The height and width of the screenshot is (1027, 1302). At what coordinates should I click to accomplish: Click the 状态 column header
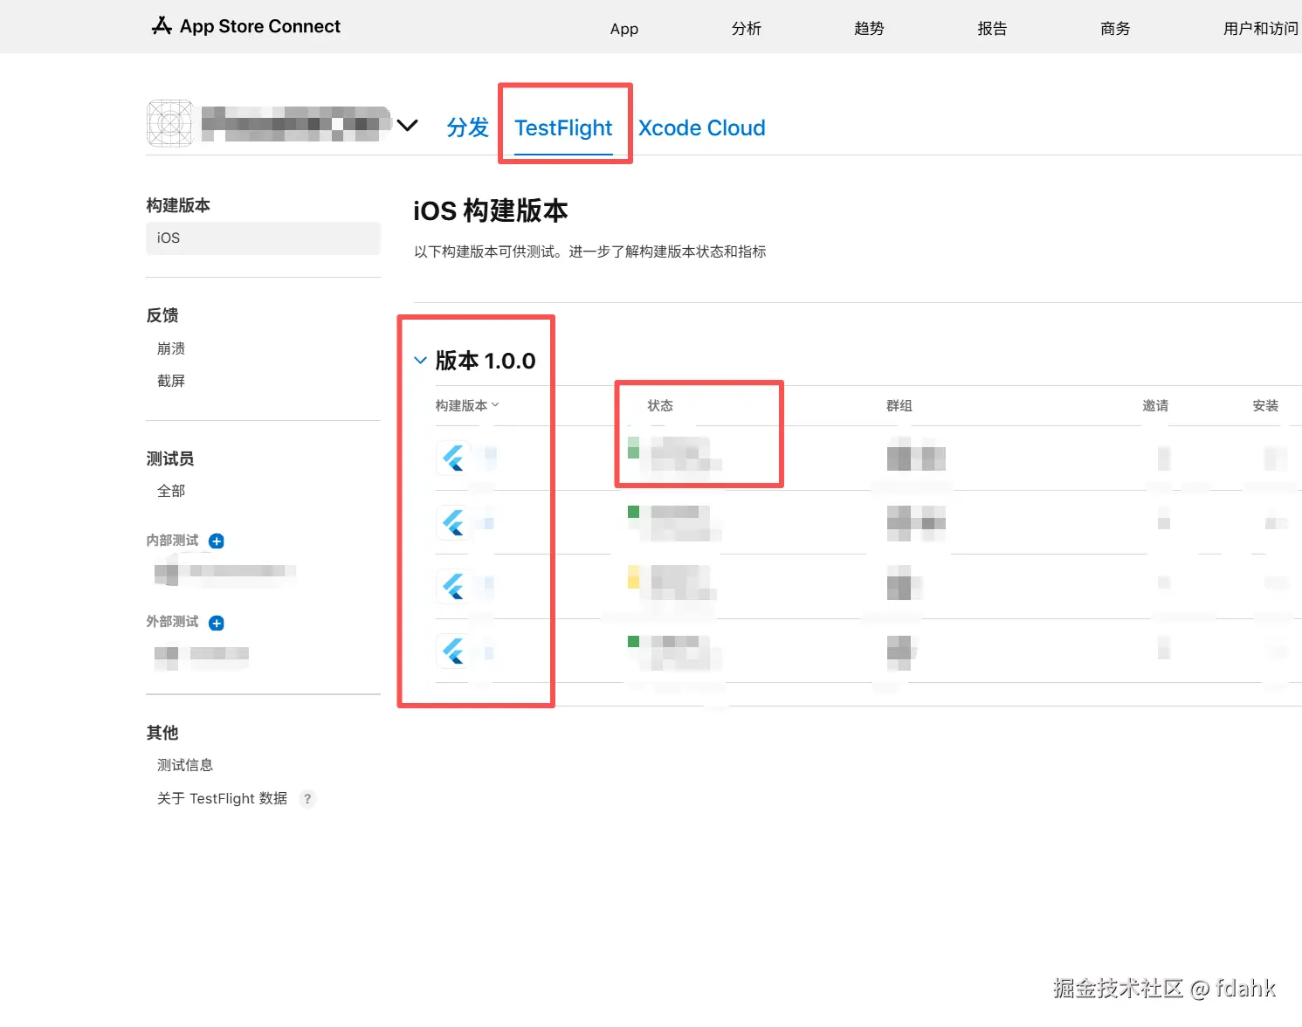coord(660,405)
